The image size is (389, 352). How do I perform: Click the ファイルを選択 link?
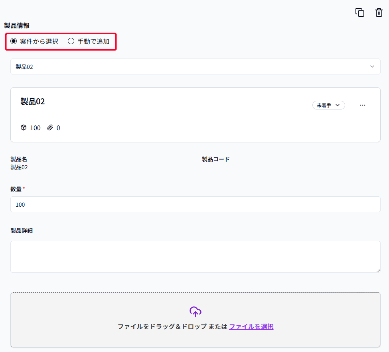[x=251, y=327]
